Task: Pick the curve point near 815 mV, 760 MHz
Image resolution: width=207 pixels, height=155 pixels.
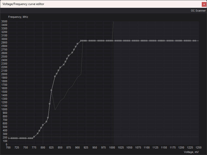Action: point(48,118)
